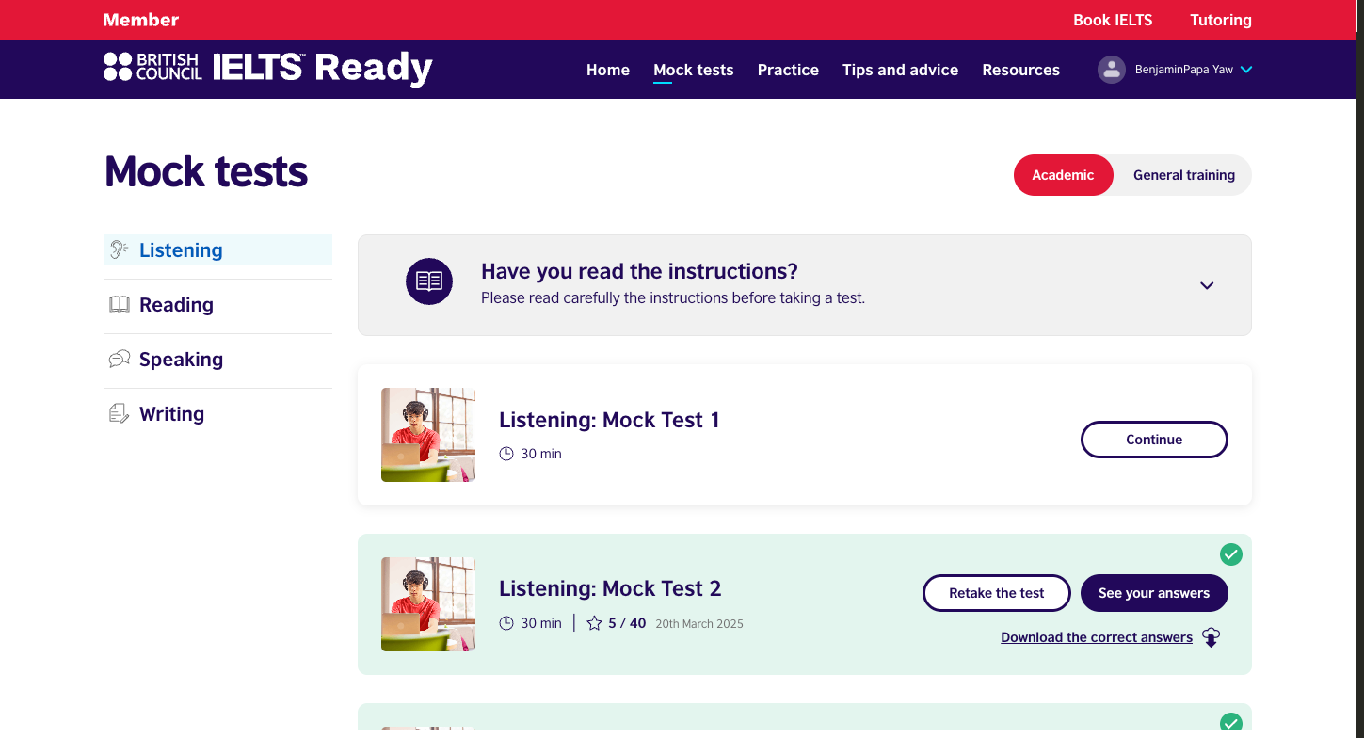Switch to General training
The width and height of the screenshot is (1364, 738).
(1183, 175)
